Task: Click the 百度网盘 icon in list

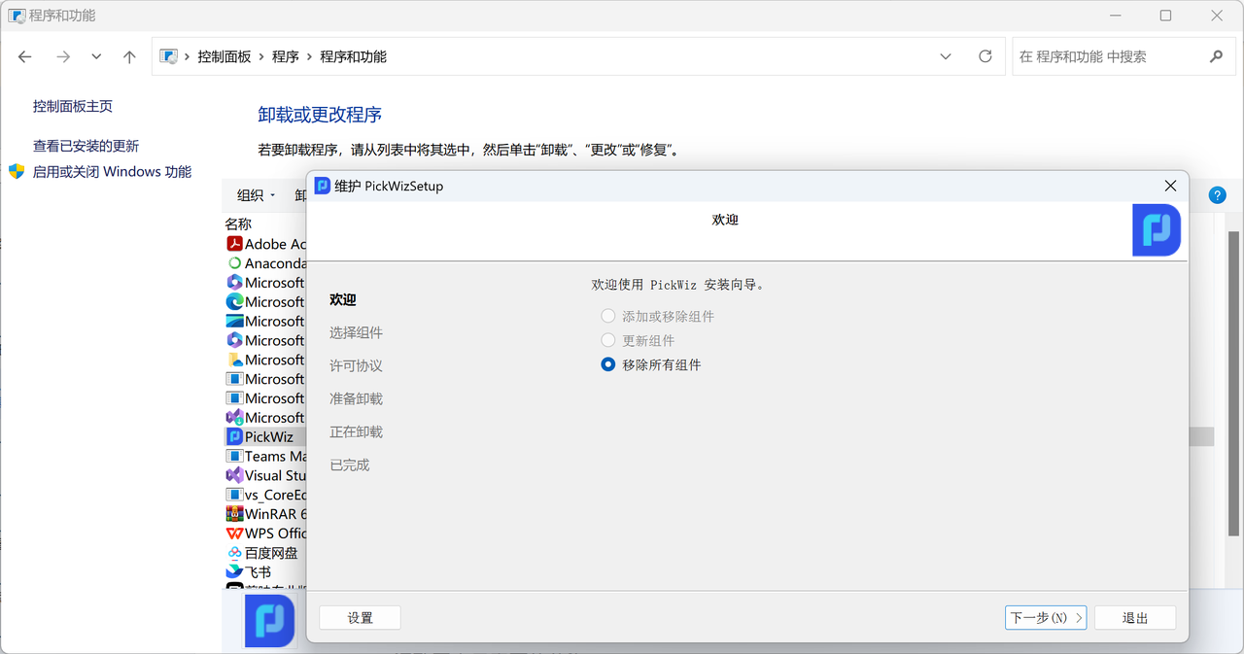Action: coord(234,553)
